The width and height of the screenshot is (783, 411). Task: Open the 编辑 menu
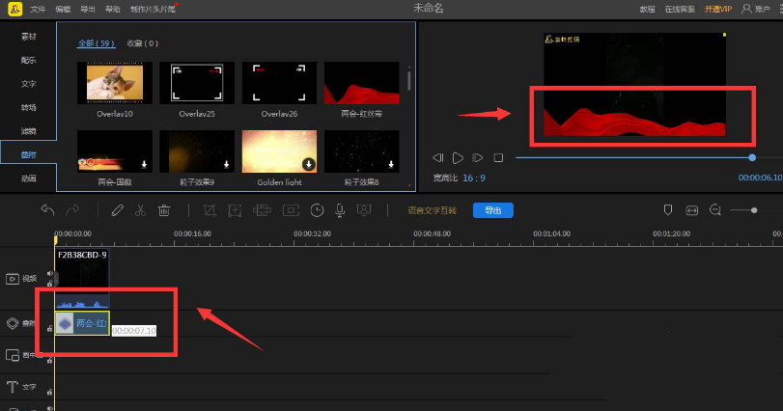pos(63,9)
